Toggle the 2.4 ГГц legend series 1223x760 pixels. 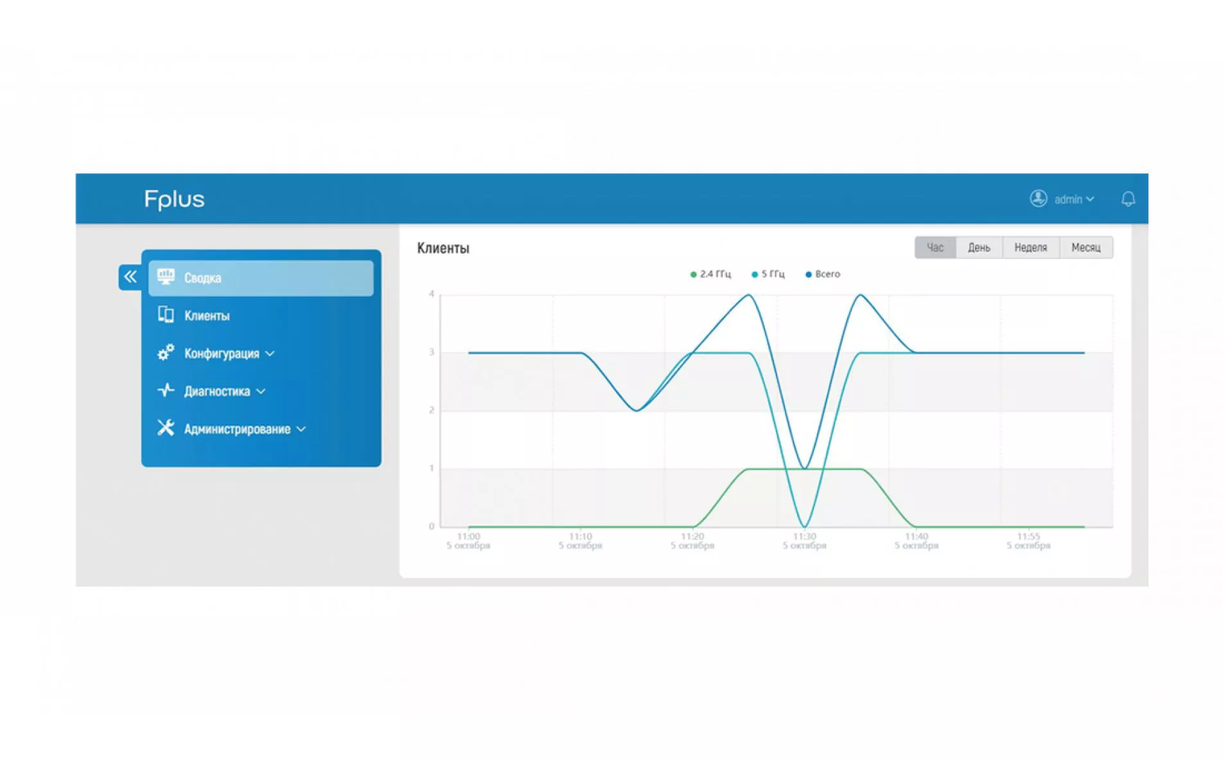coord(710,274)
